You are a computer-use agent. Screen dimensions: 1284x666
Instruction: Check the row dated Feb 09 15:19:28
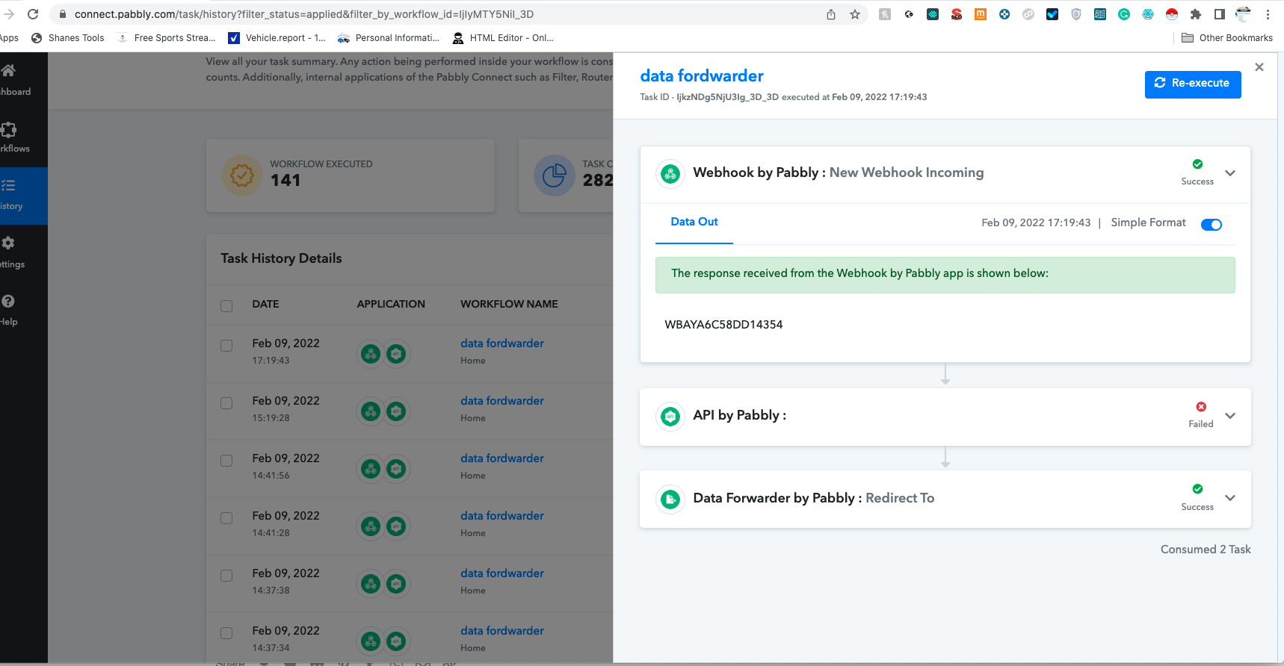coord(226,403)
